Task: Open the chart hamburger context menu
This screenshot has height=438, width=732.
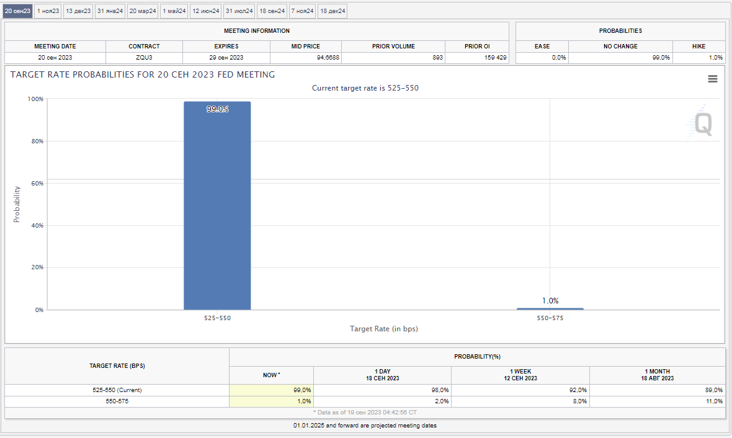Action: coord(712,79)
